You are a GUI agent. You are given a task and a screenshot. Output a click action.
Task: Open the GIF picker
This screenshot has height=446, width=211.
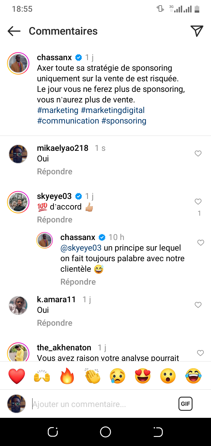tap(185, 404)
